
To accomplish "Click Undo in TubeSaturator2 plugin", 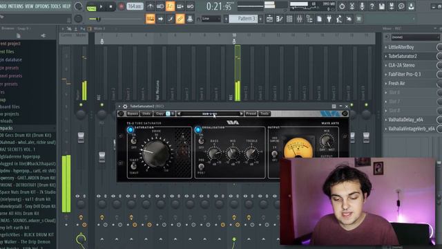I will (146, 113).
